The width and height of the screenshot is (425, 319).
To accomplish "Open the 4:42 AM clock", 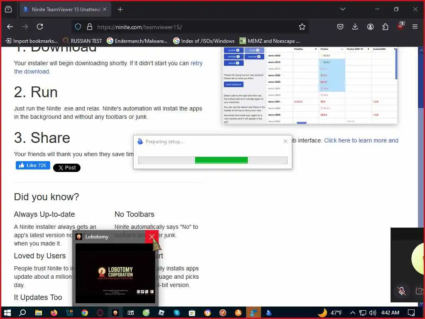I will click(390, 313).
